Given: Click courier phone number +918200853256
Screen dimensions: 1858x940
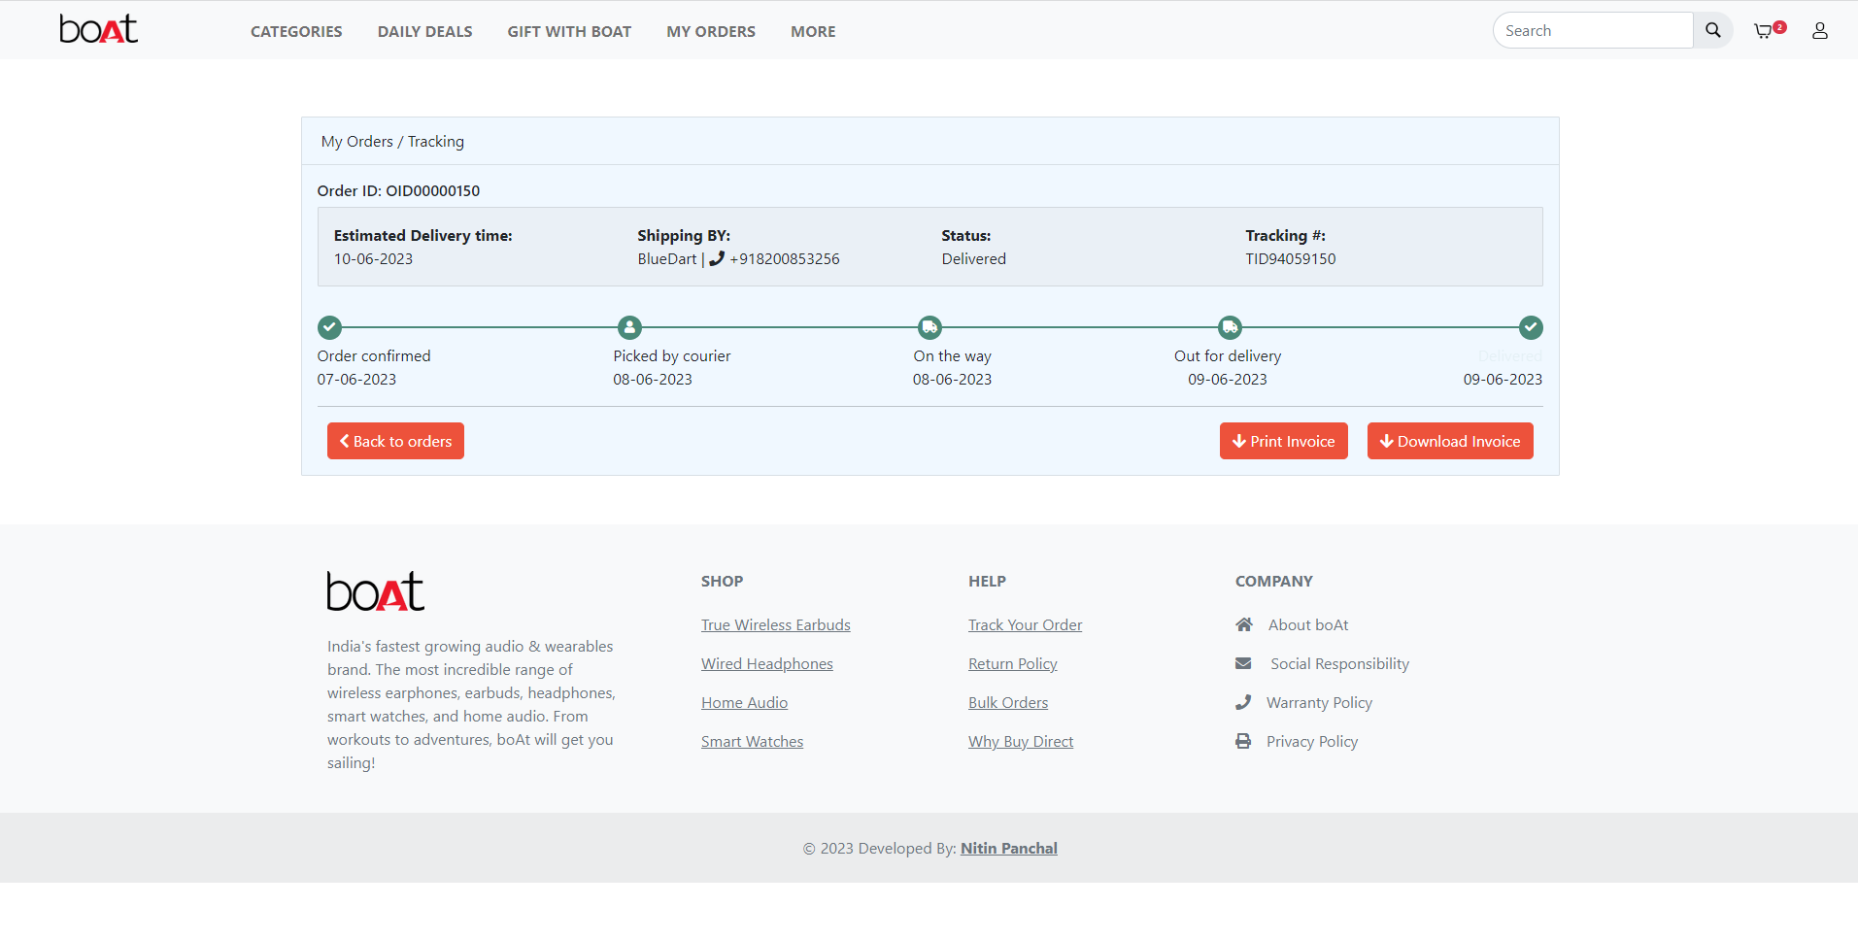Looking at the screenshot, I should [x=785, y=258].
